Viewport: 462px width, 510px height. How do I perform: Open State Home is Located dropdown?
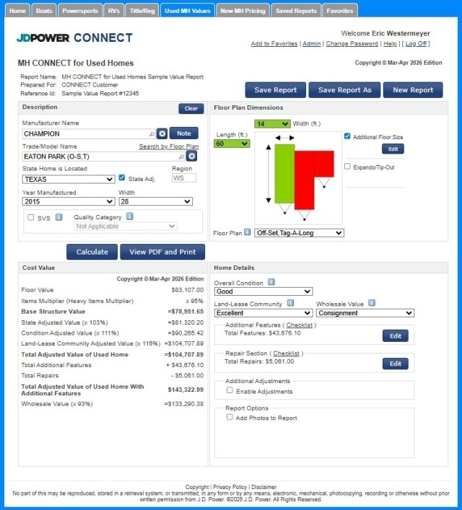[69, 179]
